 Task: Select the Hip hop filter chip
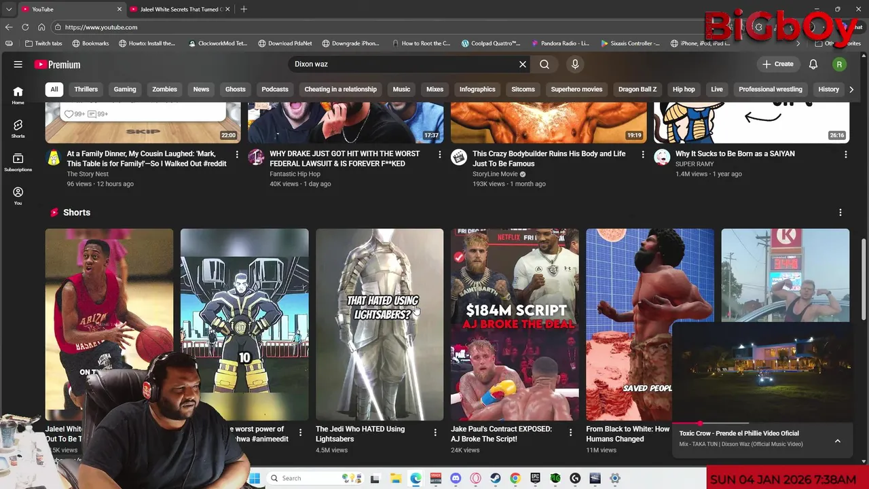pos(684,89)
